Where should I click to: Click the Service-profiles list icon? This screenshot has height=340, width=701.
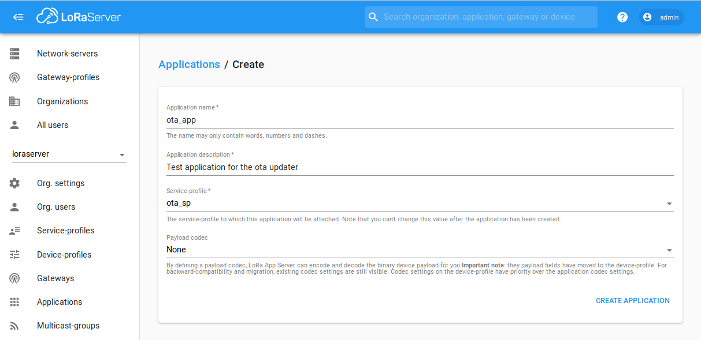[x=14, y=230]
